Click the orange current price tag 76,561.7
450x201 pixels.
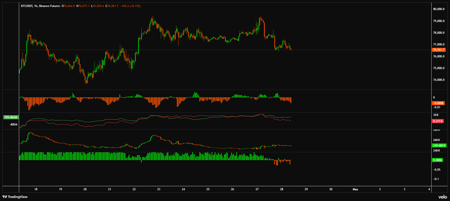(x=439, y=50)
